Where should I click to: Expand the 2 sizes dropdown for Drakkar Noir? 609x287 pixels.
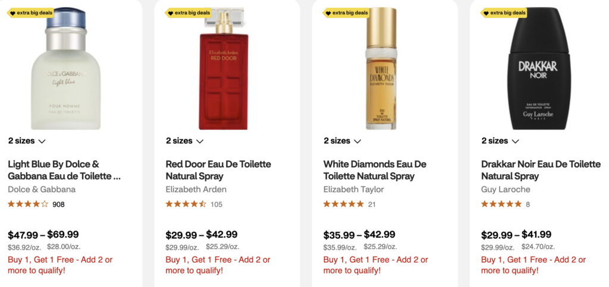(500, 141)
